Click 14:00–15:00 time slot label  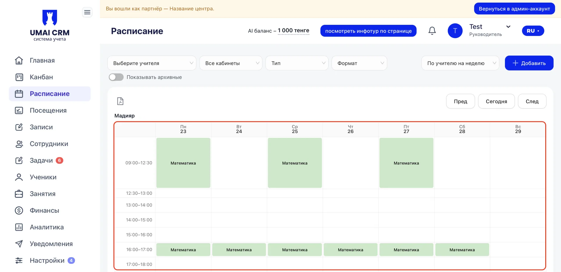click(x=139, y=220)
